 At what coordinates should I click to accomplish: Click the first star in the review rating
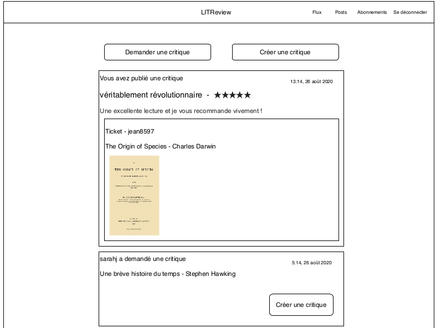(218, 95)
